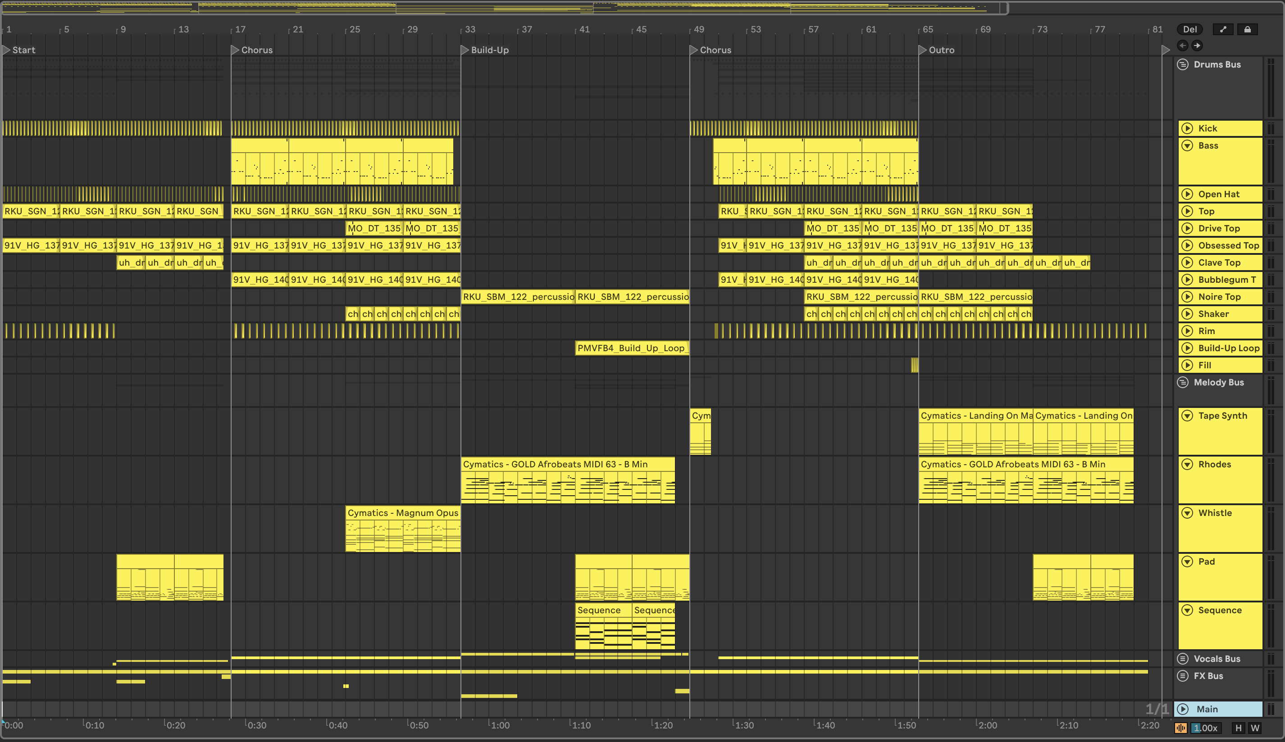Viewport: 1285px width, 742px height.
Task: Unfold the Build-Up Loop track
Action: (1187, 348)
